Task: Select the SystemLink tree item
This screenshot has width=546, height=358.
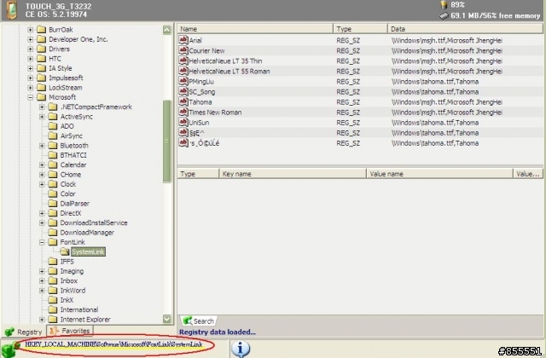Action: [88, 252]
